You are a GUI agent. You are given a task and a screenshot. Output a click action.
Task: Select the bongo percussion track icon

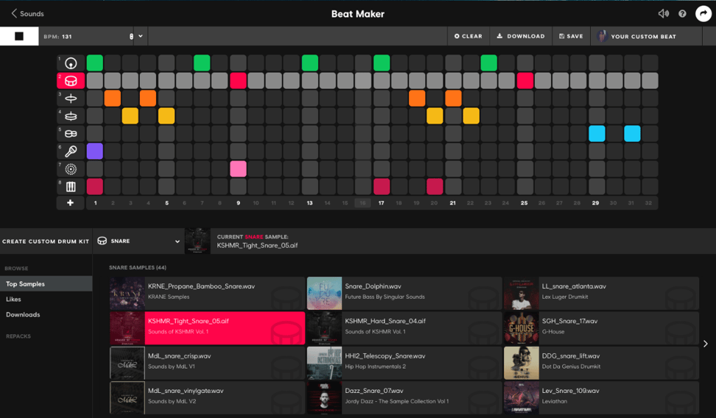71,134
